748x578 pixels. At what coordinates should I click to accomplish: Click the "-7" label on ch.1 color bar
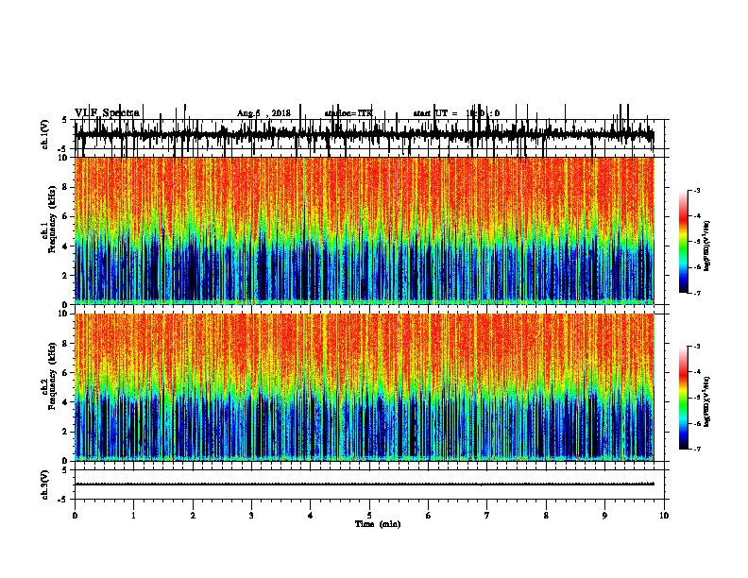coord(696,293)
